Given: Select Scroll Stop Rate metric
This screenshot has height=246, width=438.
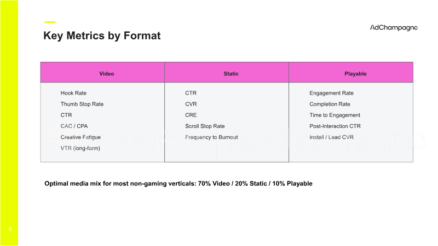Looking at the screenshot, I should click(x=205, y=126).
